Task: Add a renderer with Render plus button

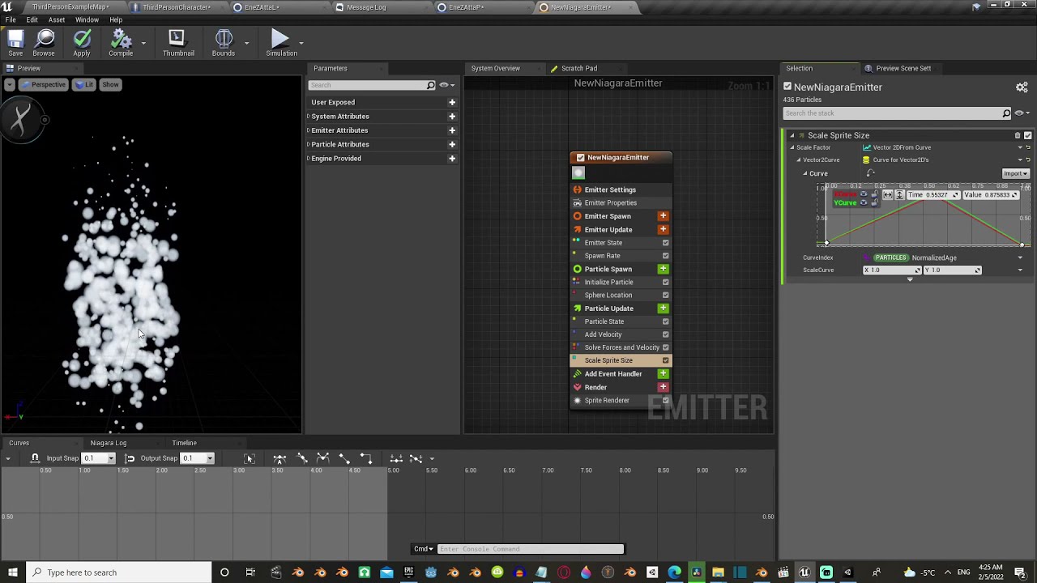Action: point(663,387)
